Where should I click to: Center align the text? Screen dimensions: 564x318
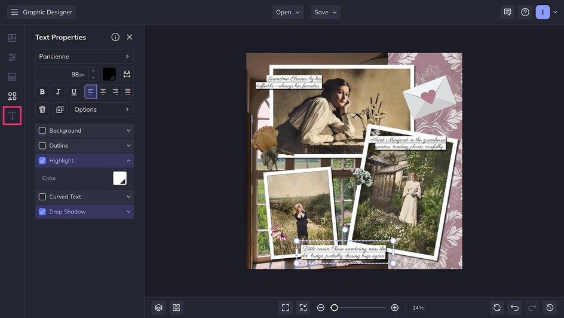point(103,91)
